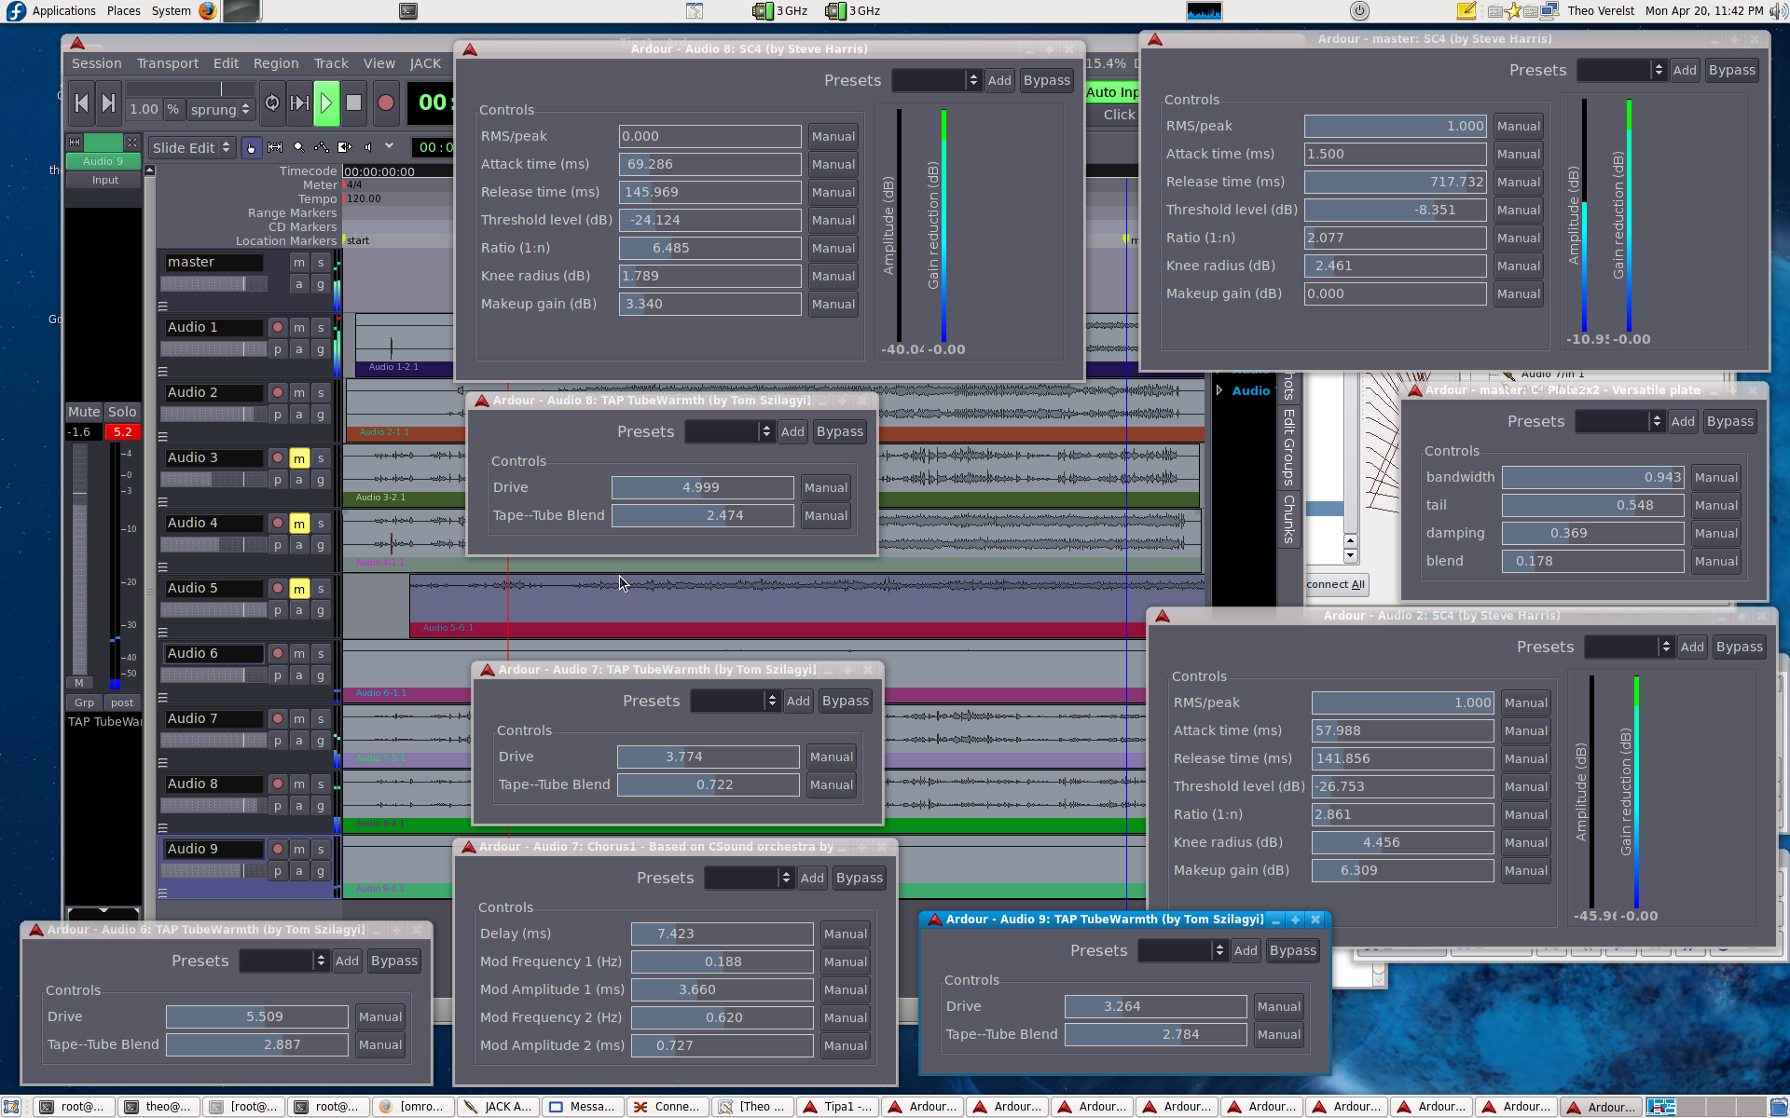Select the zoom magnifier tool

tap(298, 147)
